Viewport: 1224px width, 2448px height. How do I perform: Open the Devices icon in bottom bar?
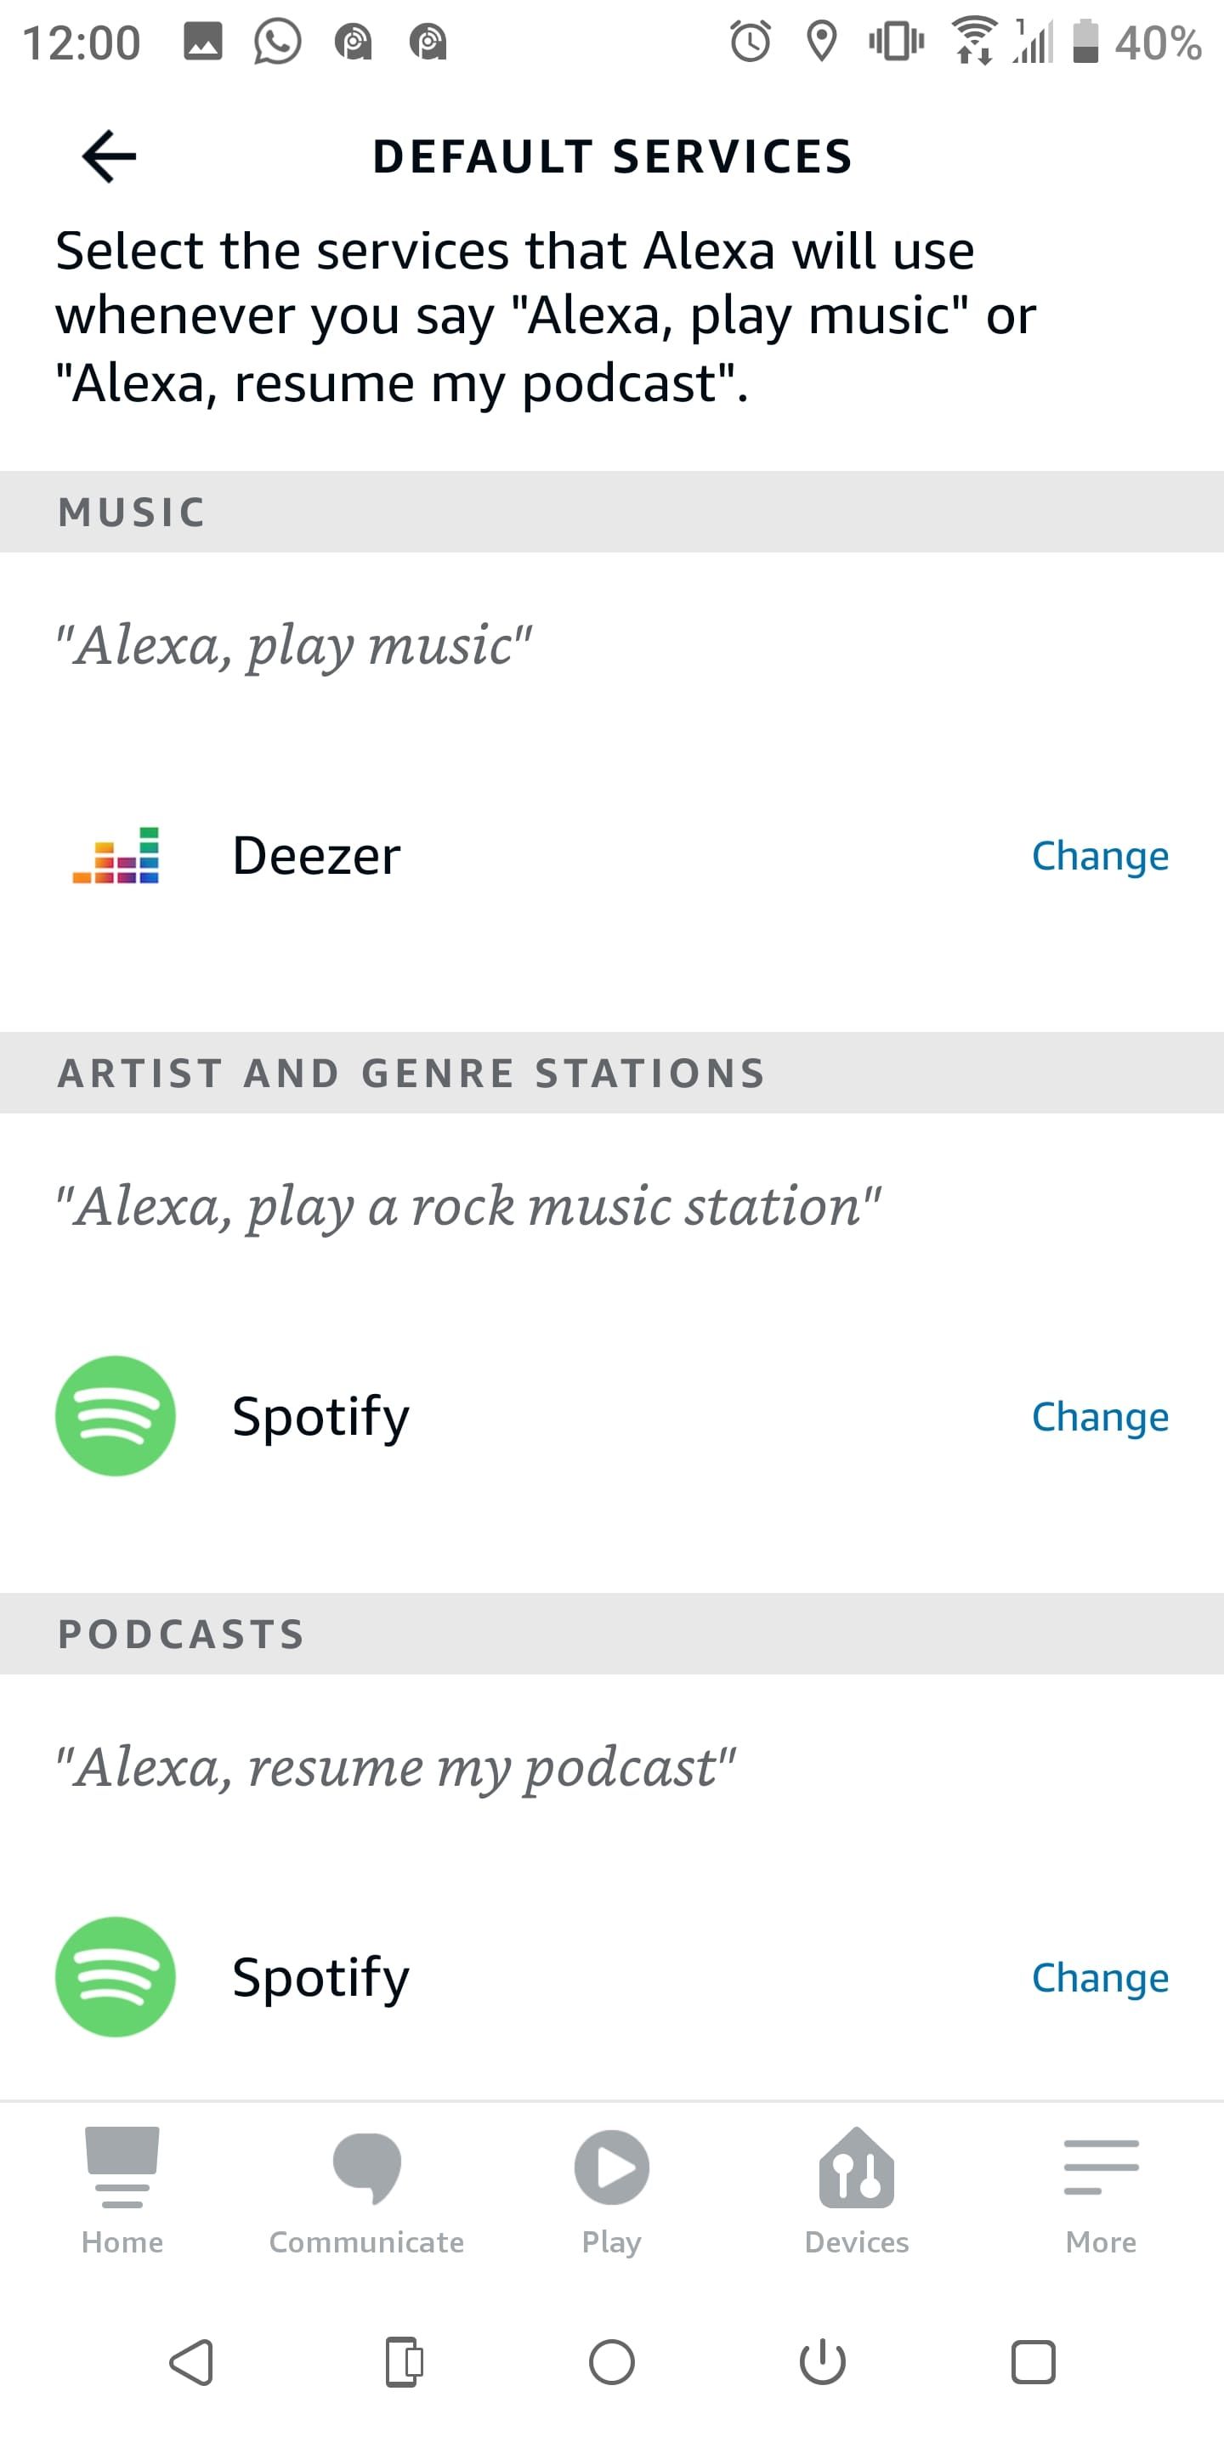pos(855,2169)
